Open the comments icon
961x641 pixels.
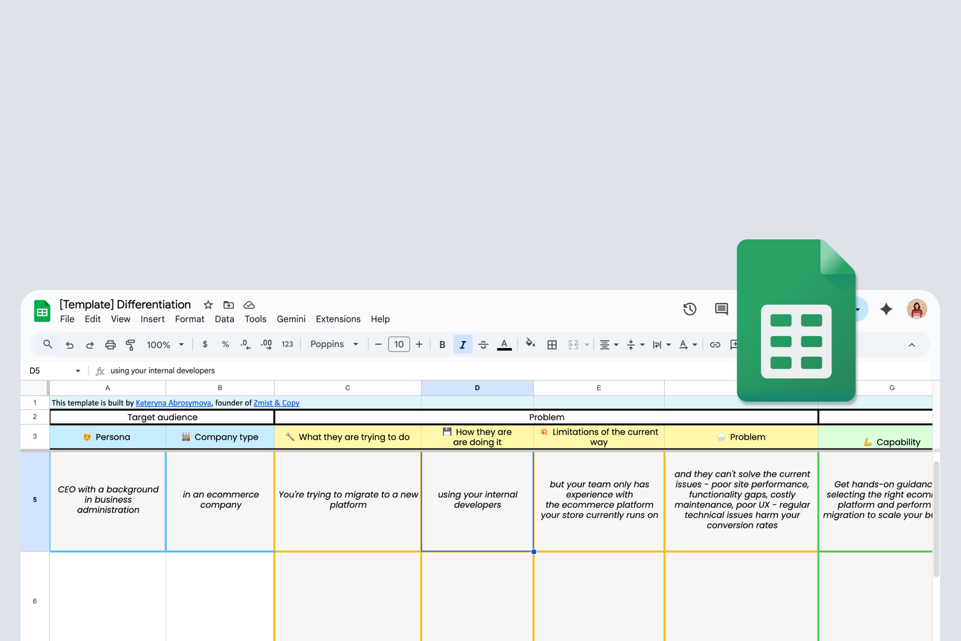click(721, 309)
